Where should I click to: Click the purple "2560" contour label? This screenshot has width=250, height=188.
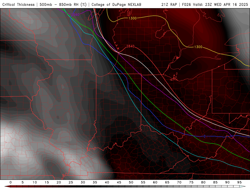click(75, 14)
